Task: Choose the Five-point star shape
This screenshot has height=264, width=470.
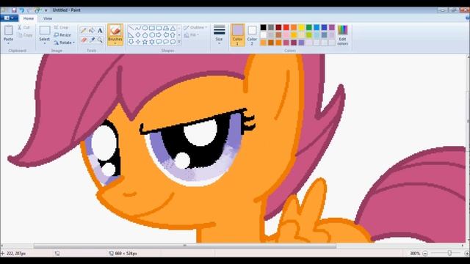Action: pos(145,42)
